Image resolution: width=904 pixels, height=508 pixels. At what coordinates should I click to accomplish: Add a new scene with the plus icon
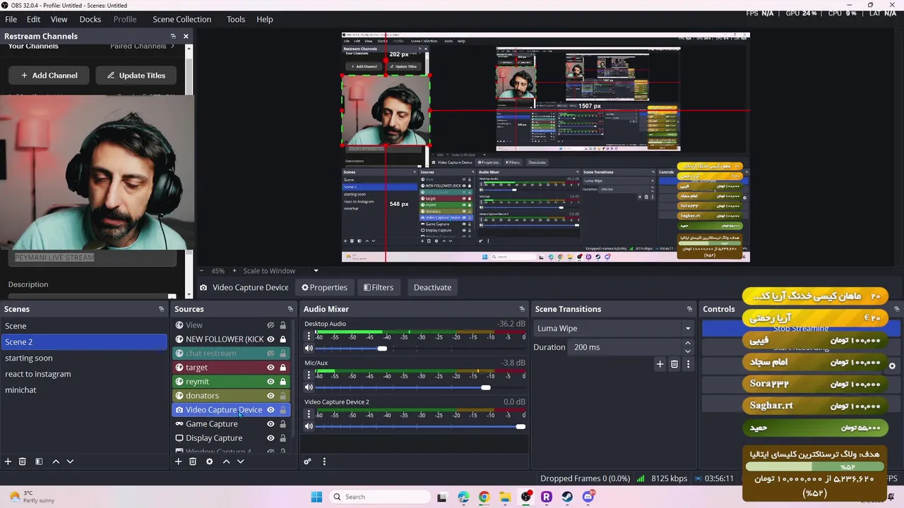(8, 461)
